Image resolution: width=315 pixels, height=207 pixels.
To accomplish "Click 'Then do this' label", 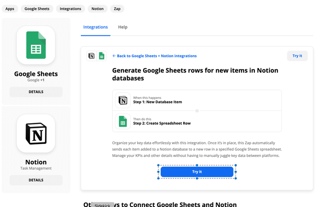I will pos(142,119).
